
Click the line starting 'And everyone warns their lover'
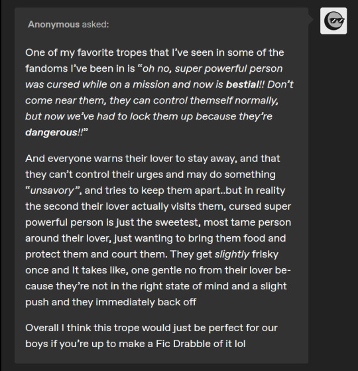pos(152,159)
